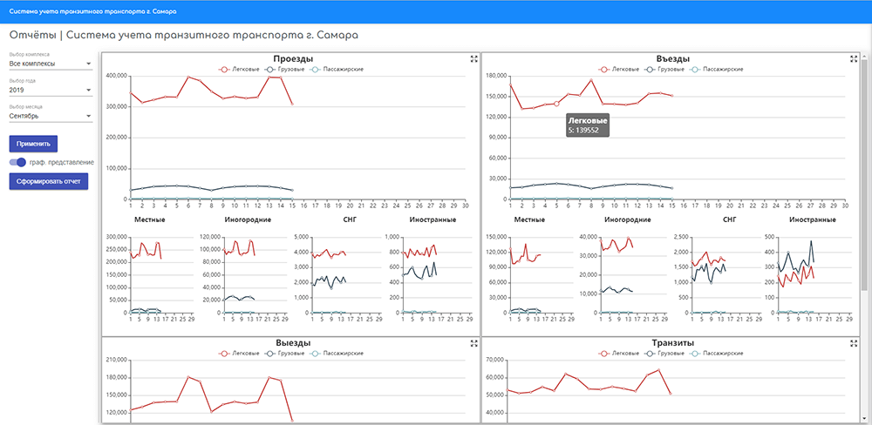Expand the Проезды chart to fullscreen
This screenshot has width=872, height=425.
click(x=473, y=59)
